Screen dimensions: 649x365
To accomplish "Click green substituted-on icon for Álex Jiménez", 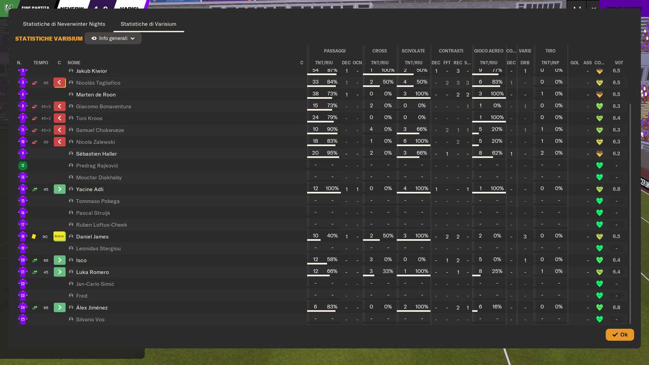I will point(59,308).
